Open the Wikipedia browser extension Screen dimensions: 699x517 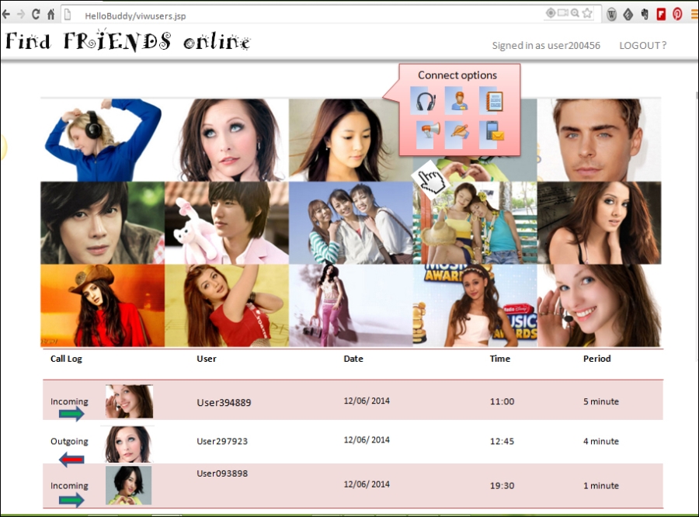click(x=611, y=13)
